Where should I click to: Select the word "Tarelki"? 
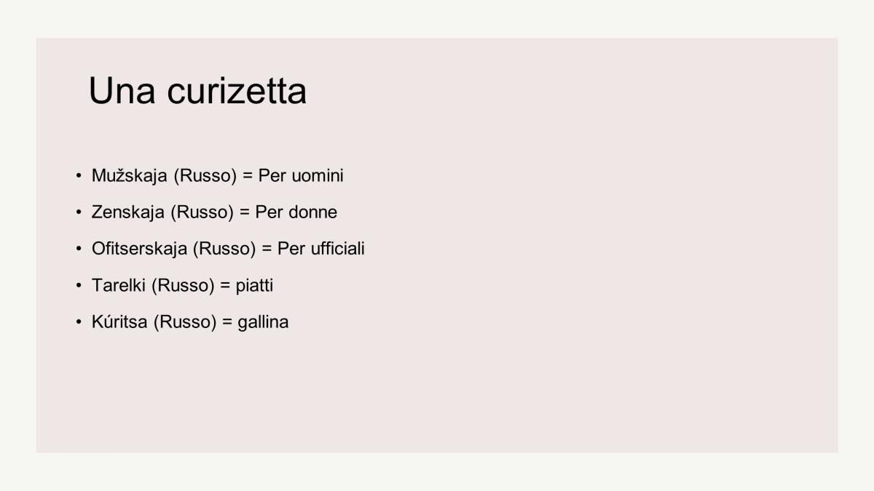pyautogui.click(x=119, y=285)
